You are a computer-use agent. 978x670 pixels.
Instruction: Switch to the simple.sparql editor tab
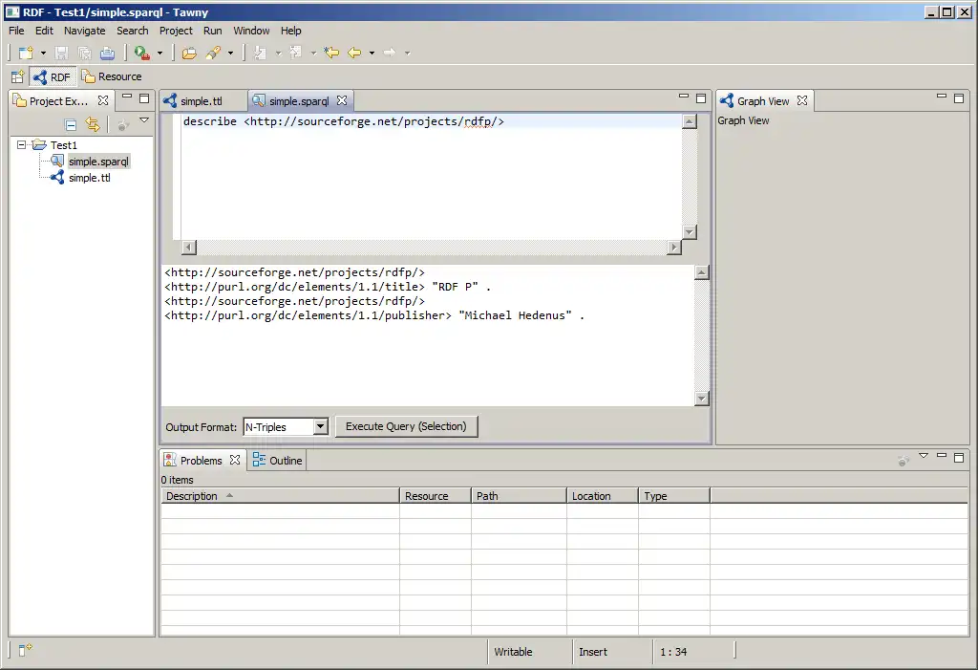pyautogui.click(x=299, y=101)
